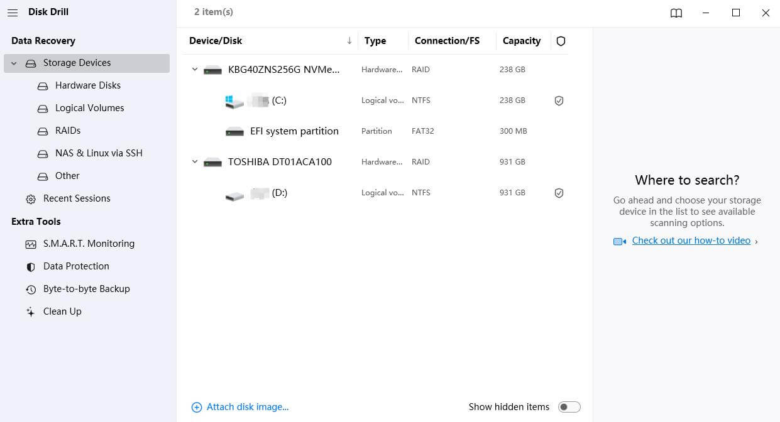
Task: Click the sort arrow in Device/Disk header
Action: (349, 41)
